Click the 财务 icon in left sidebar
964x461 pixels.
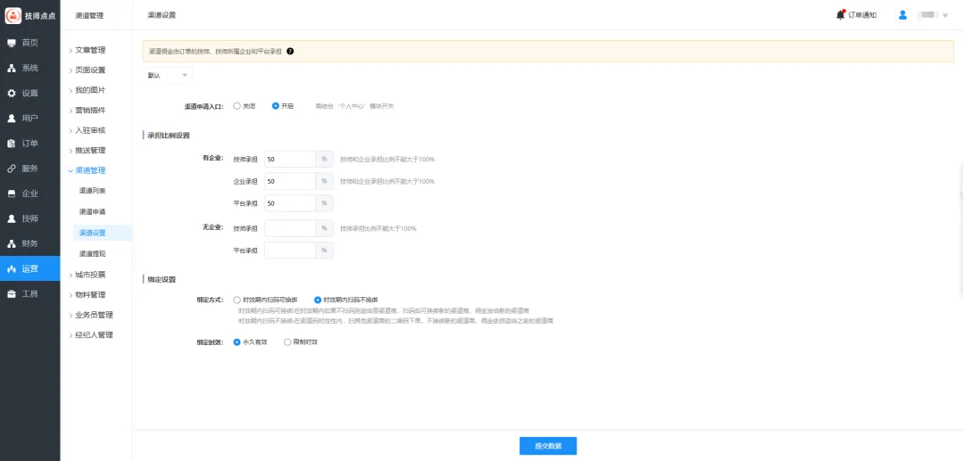[12, 243]
